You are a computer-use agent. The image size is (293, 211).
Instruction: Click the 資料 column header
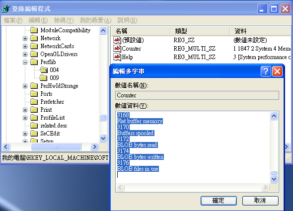pyautogui.click(x=260, y=31)
